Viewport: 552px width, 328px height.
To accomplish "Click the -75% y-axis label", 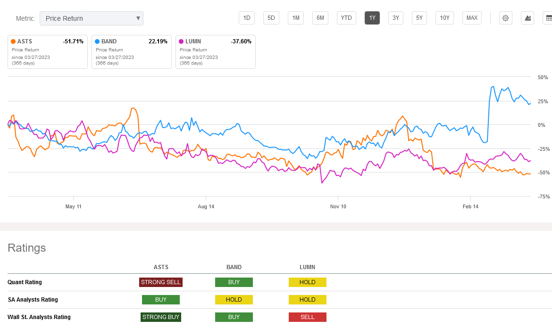I will click(544, 197).
